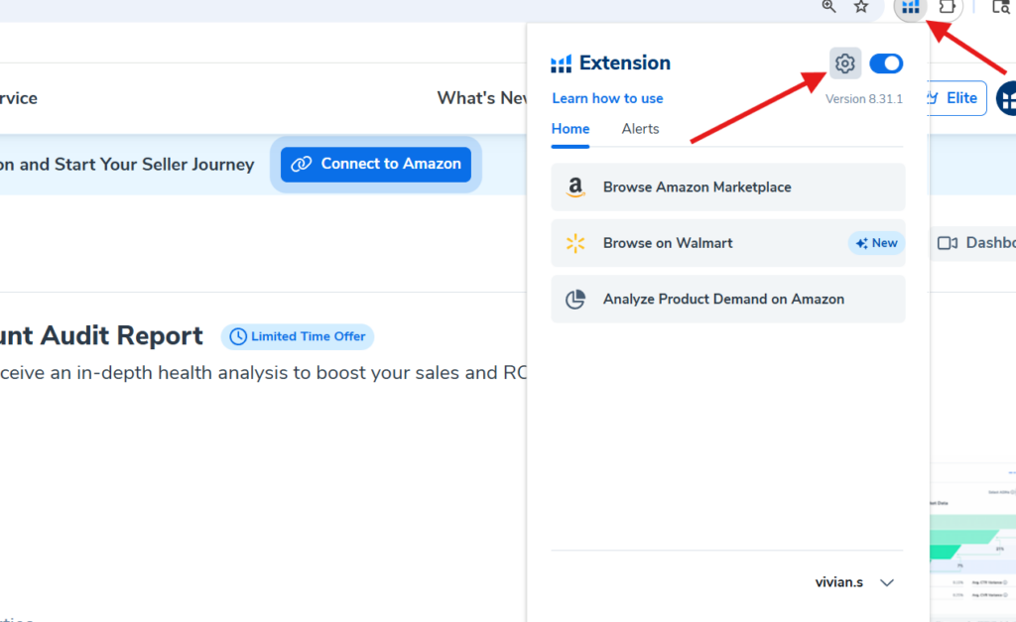Click the Connect to Amazon button
1016x622 pixels.
coord(376,165)
